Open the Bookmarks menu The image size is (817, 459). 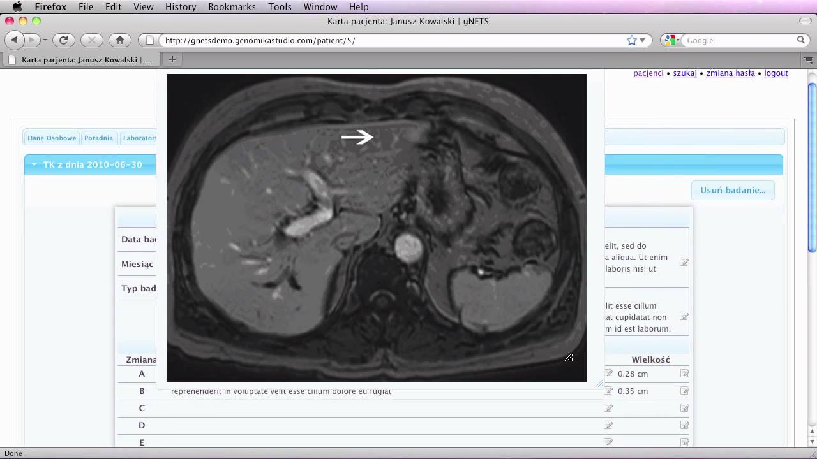[x=232, y=7]
